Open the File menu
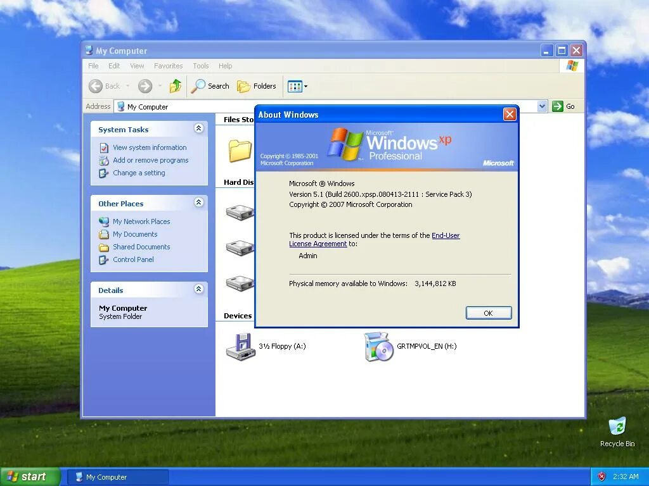This screenshot has height=486, width=649. [x=93, y=66]
